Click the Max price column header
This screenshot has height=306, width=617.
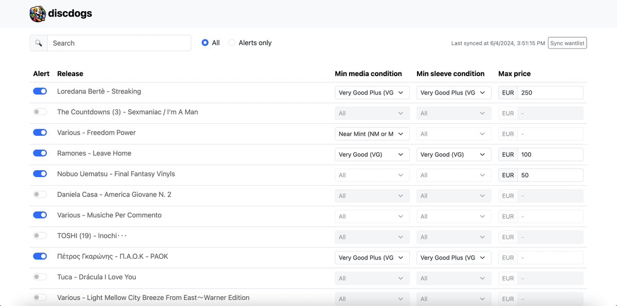tap(514, 74)
